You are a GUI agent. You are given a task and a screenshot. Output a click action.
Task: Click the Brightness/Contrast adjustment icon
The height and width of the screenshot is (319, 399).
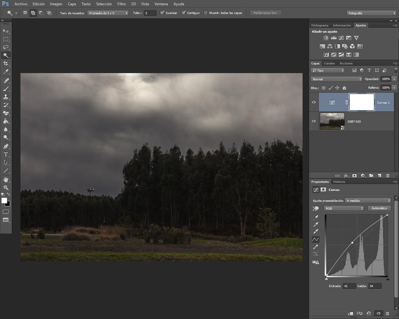[326, 38]
